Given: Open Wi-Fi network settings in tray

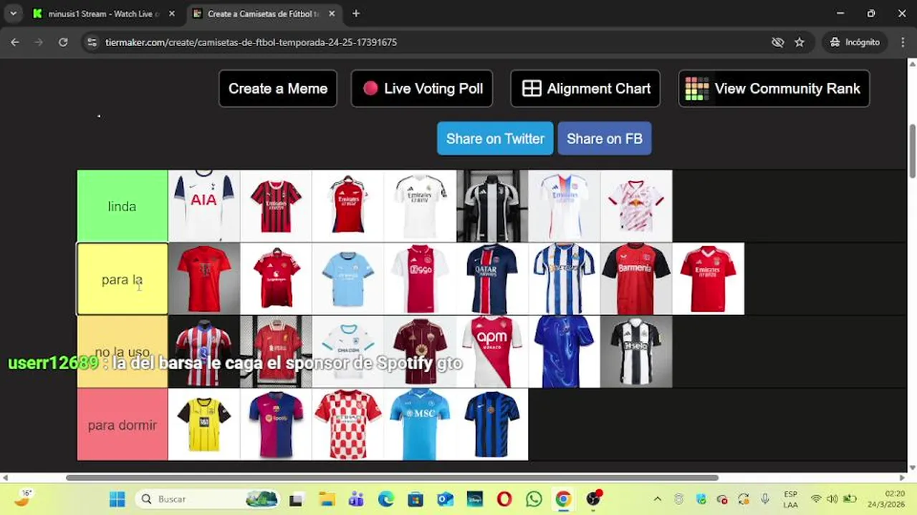Looking at the screenshot, I should point(816,499).
